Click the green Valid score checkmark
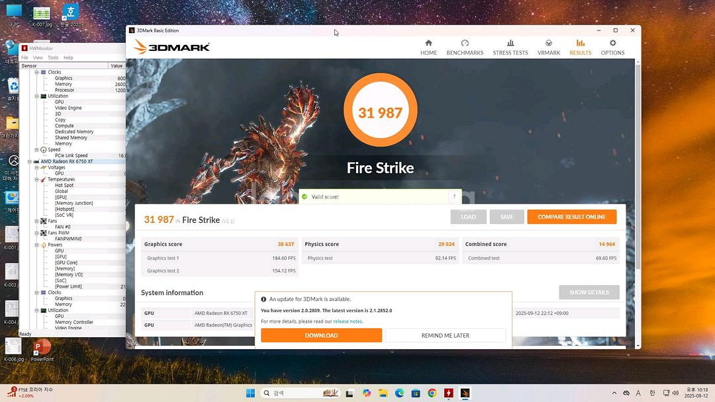 click(x=305, y=196)
